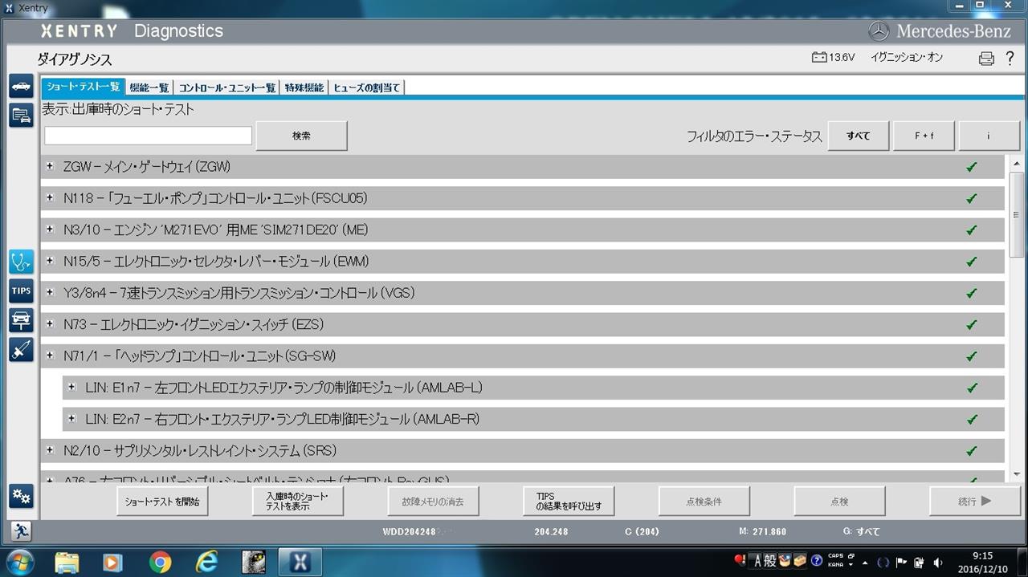
Task: Expand N2/10 SRS row
Action: coord(50,450)
